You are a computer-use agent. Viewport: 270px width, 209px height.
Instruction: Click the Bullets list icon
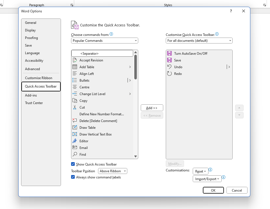(x=75, y=80)
